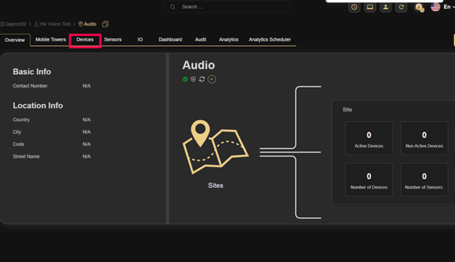Click the Location Info heading
The height and width of the screenshot is (262, 455).
[x=38, y=105]
